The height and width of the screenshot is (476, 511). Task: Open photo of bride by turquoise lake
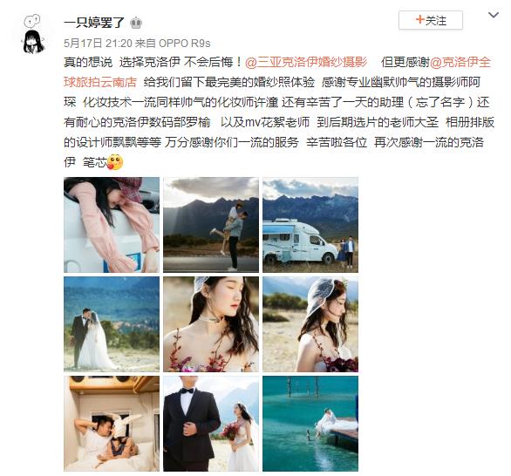coord(310,424)
